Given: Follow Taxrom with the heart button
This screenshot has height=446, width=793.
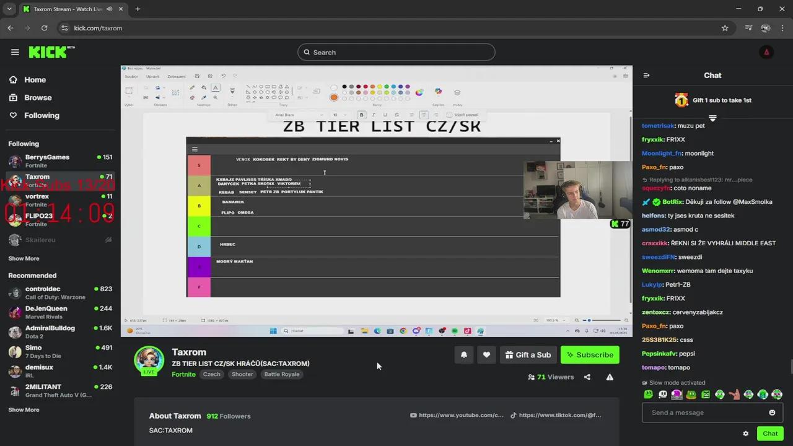Looking at the screenshot, I should click(486, 355).
